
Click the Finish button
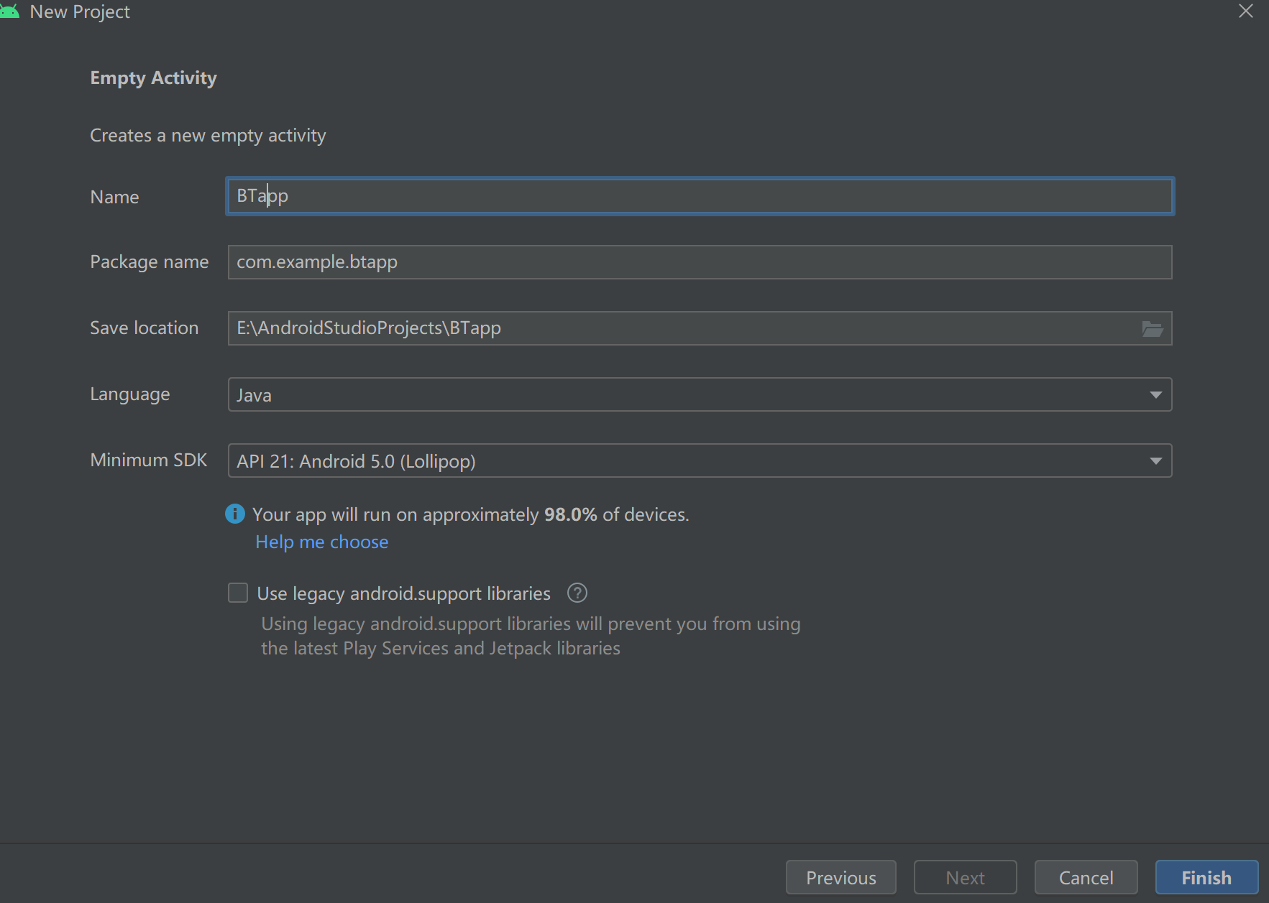tap(1206, 877)
